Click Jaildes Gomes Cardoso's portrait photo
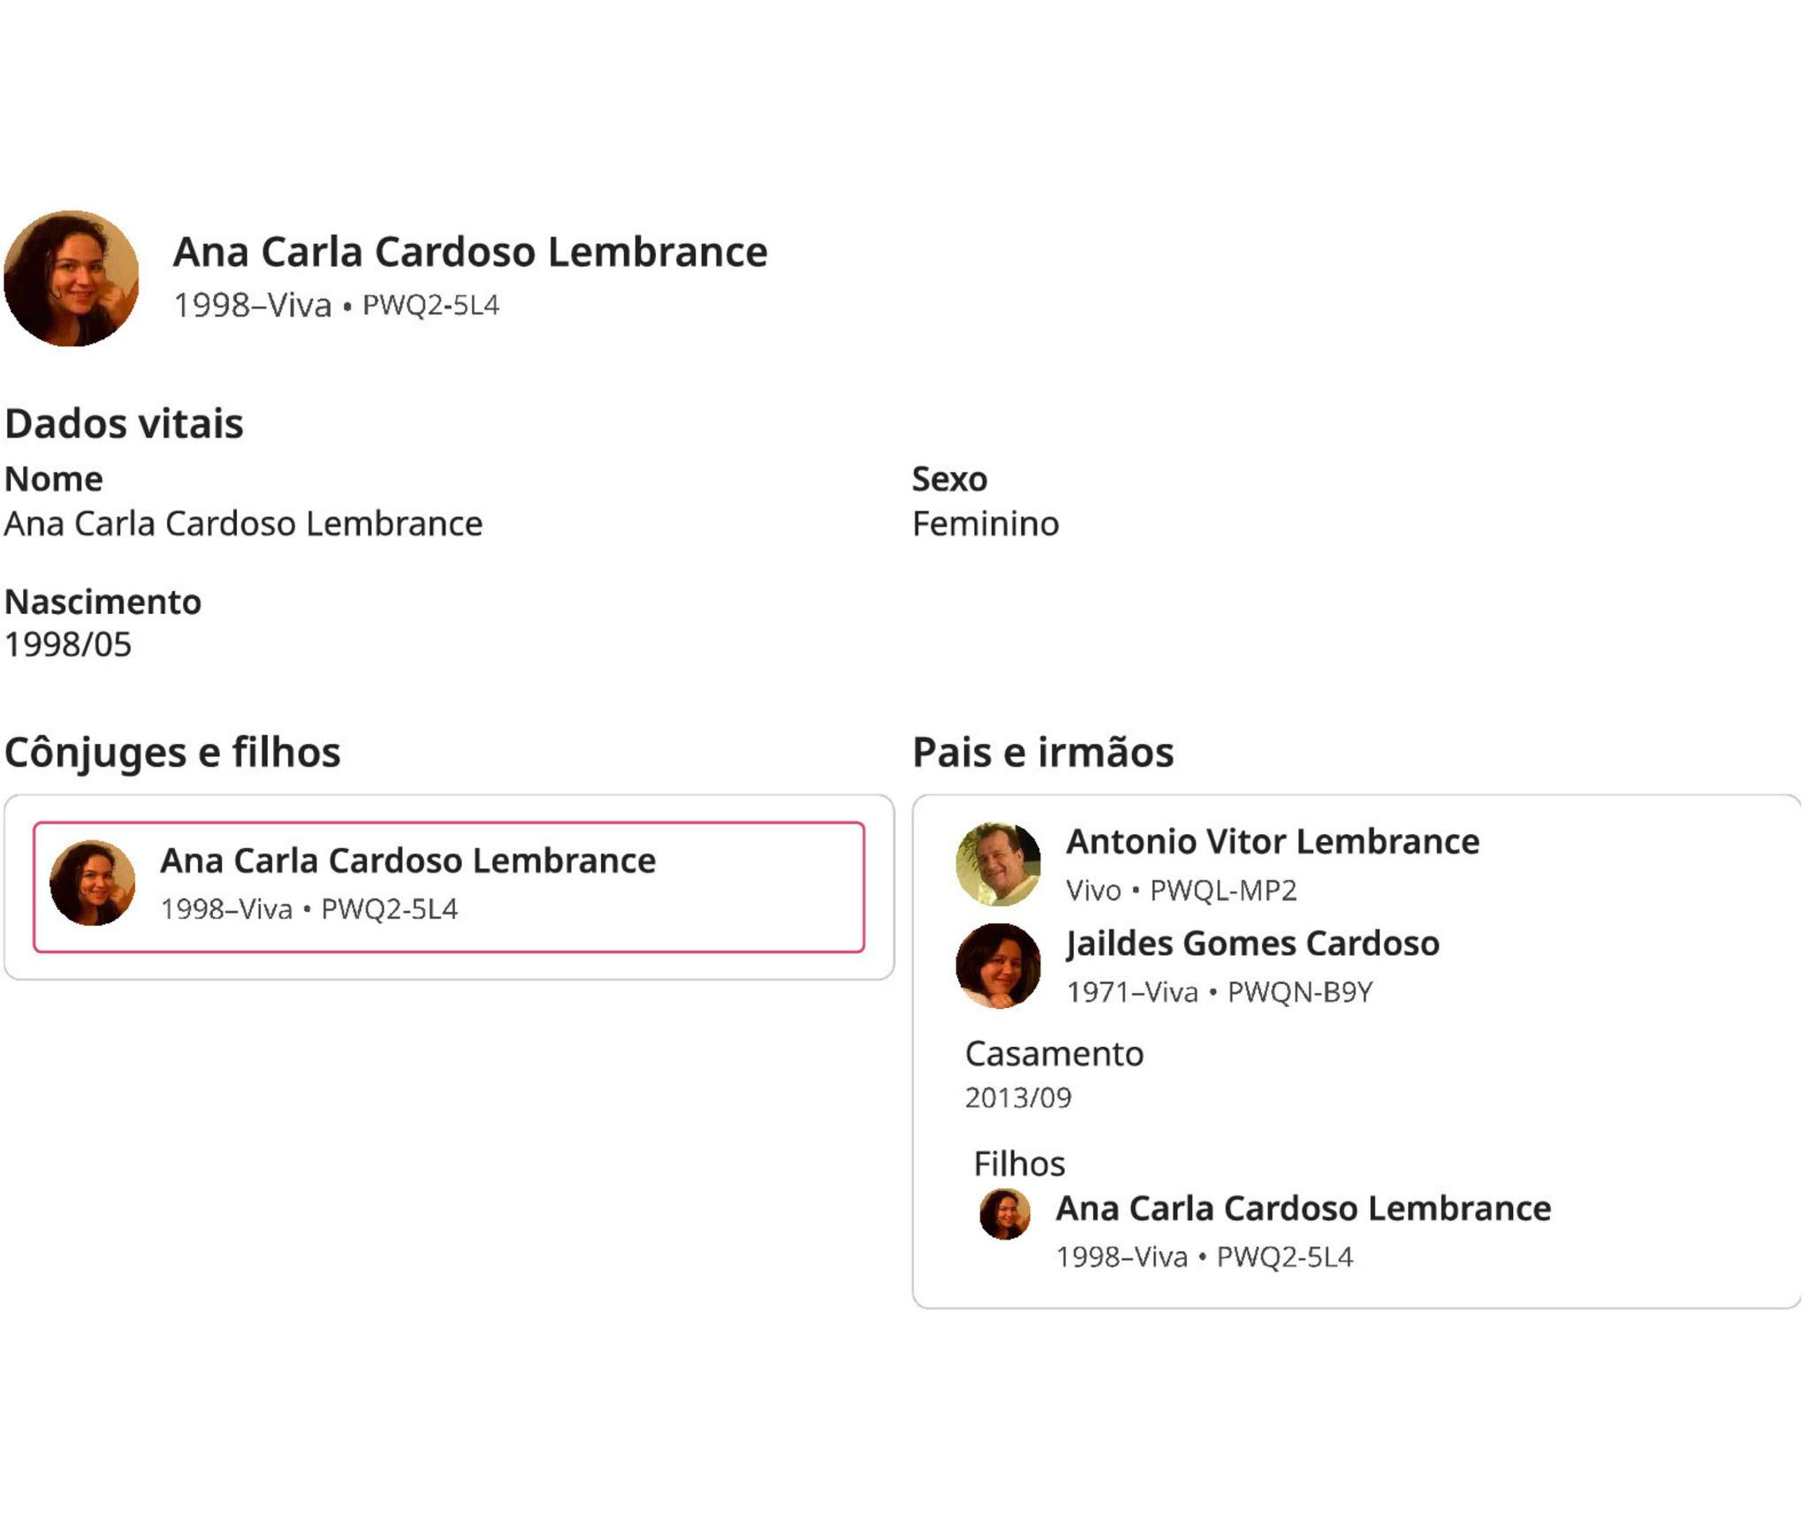1810x1517 pixels. point(998,965)
